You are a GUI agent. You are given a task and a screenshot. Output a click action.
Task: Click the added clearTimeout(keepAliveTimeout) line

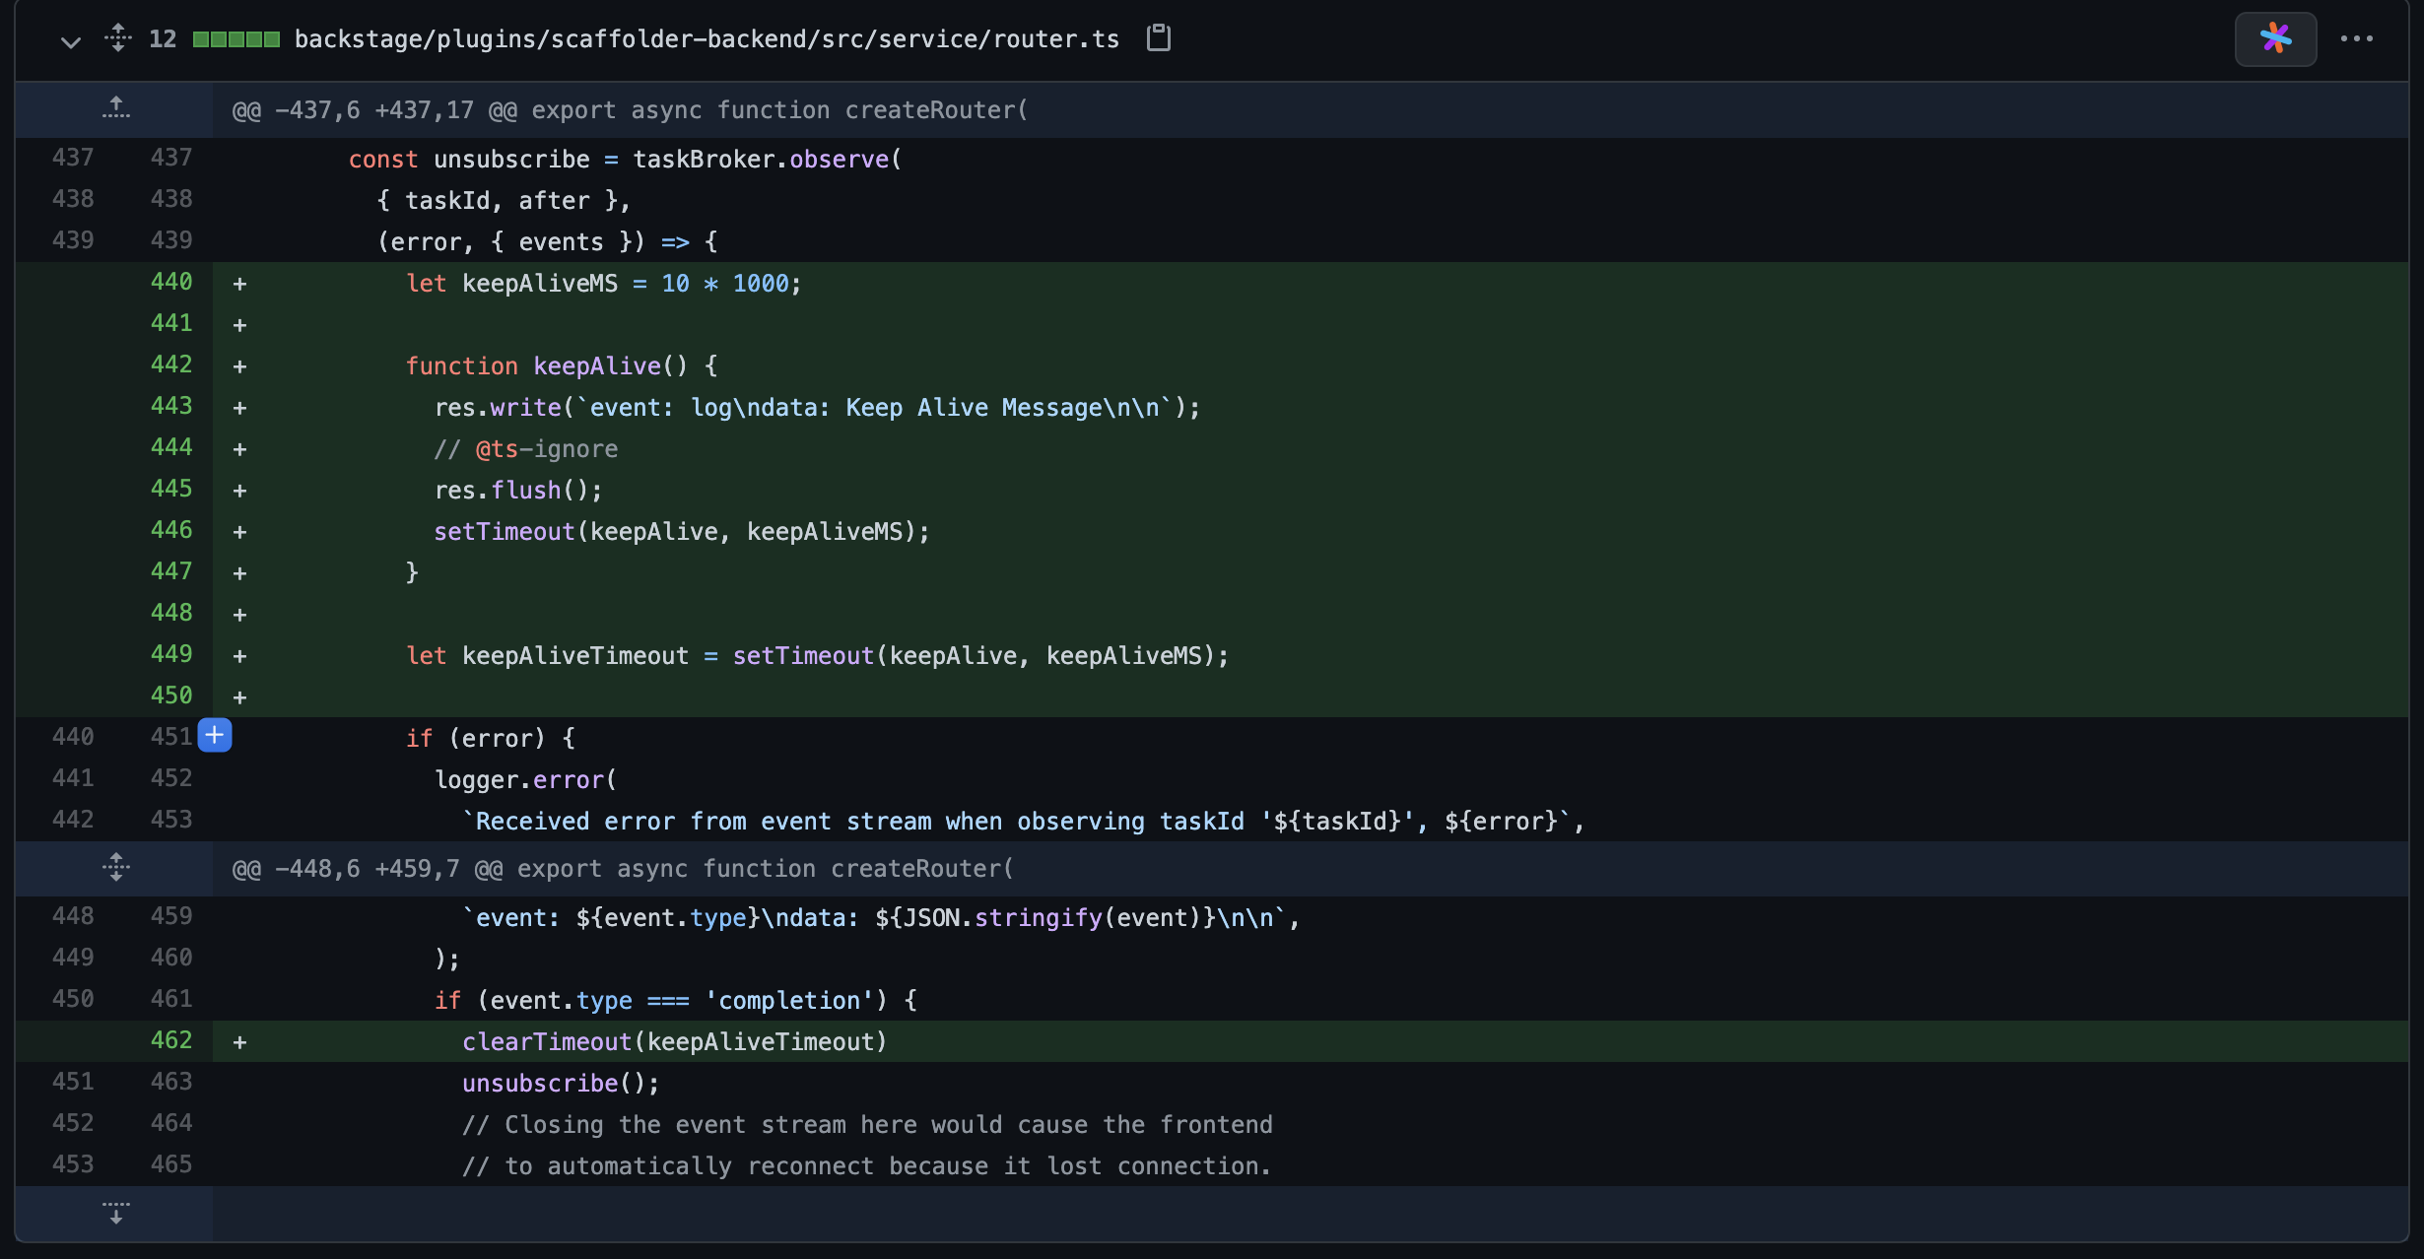[x=673, y=1040]
